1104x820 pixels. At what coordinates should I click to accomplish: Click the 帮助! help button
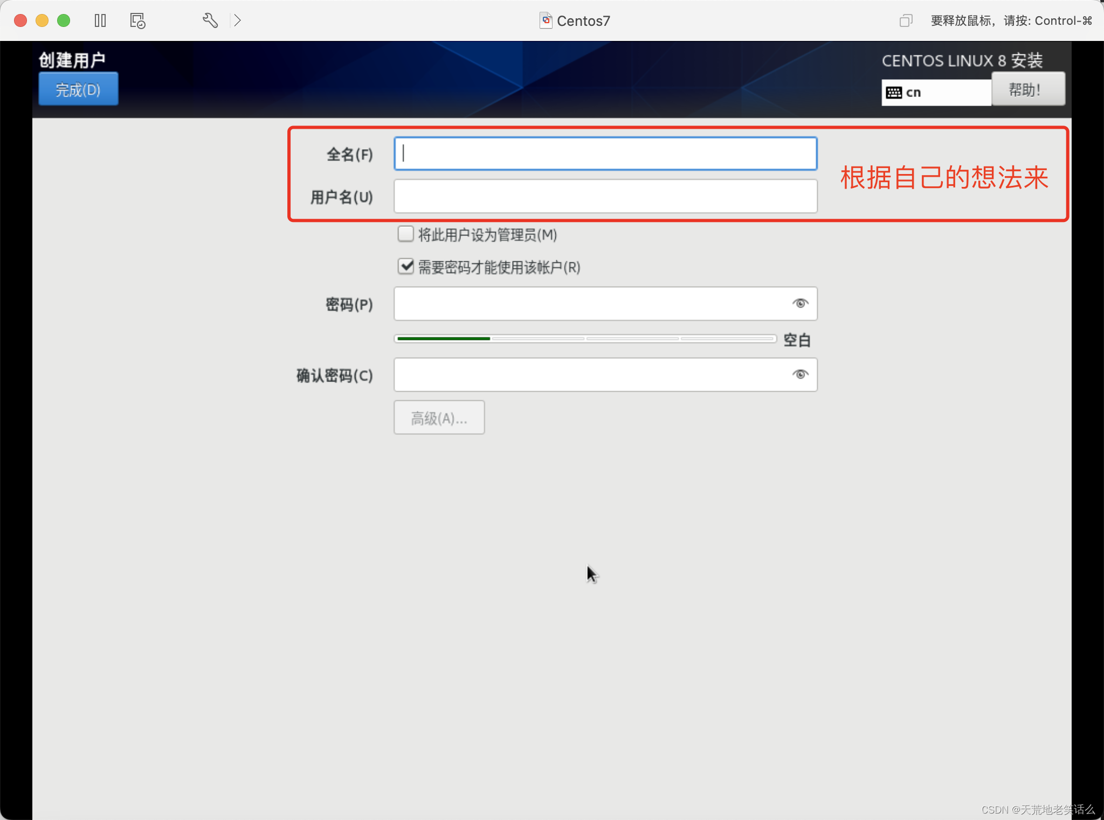pos(1028,89)
